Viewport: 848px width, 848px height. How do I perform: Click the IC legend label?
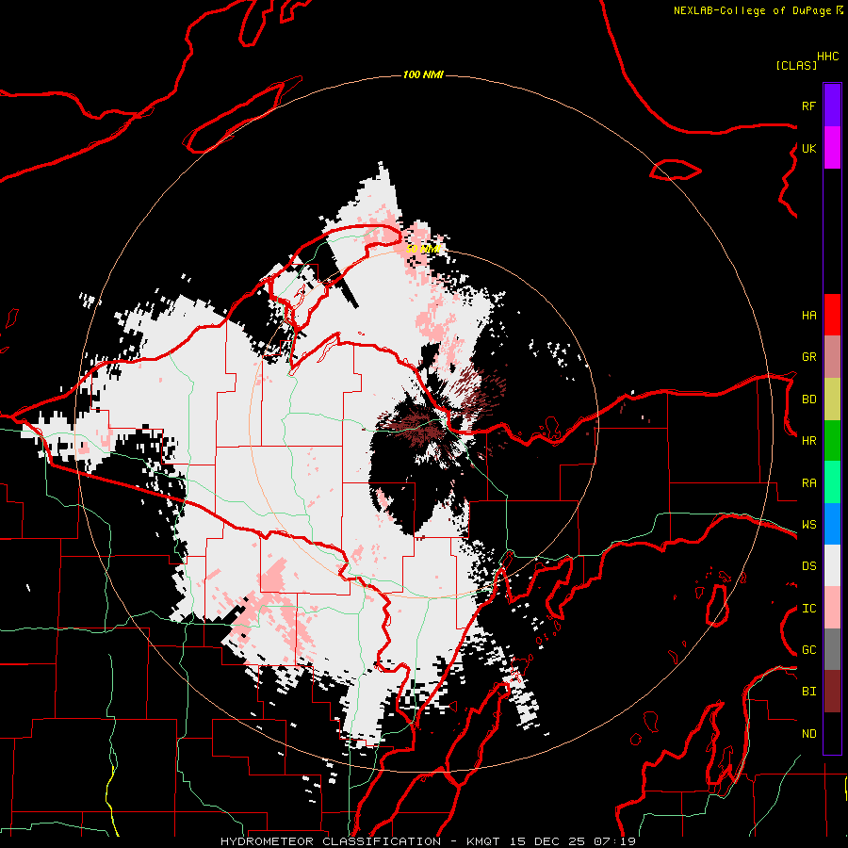(808, 609)
